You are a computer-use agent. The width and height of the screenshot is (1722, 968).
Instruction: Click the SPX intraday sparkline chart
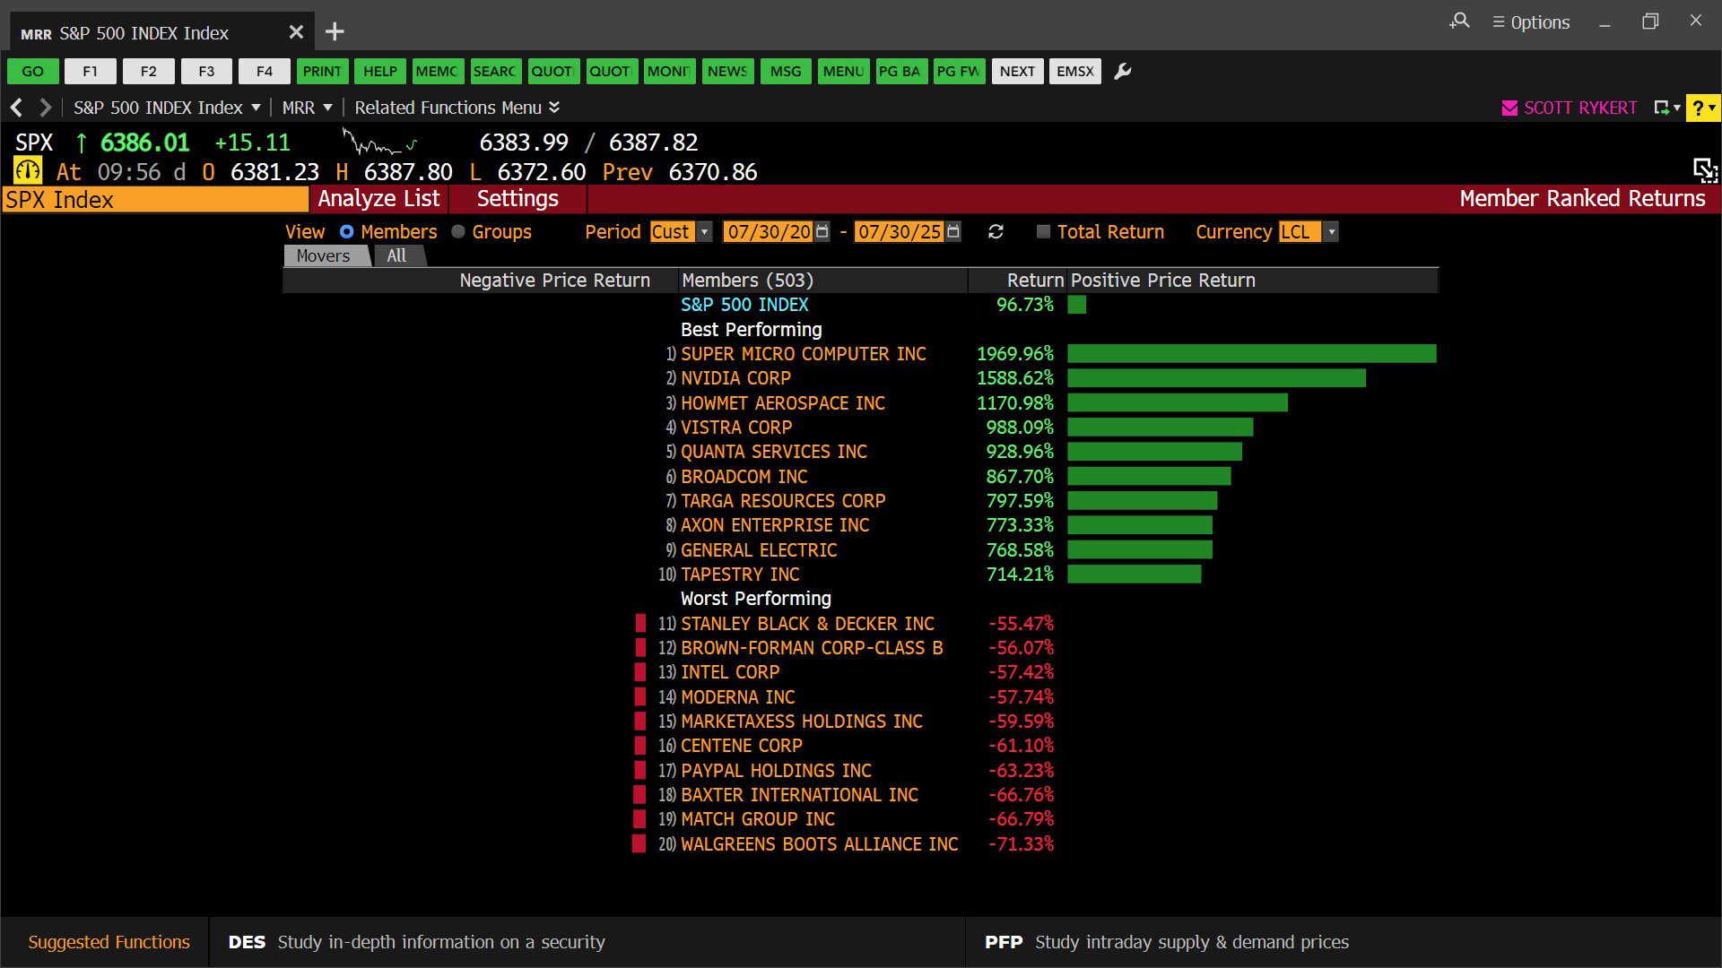379,142
